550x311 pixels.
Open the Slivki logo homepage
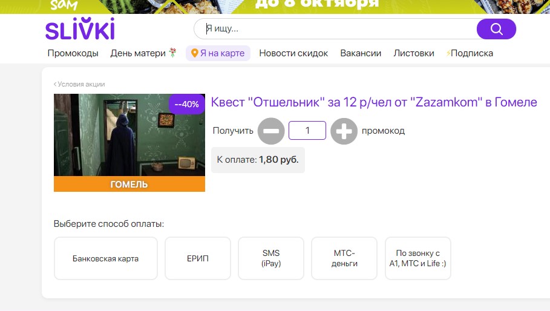point(80,29)
